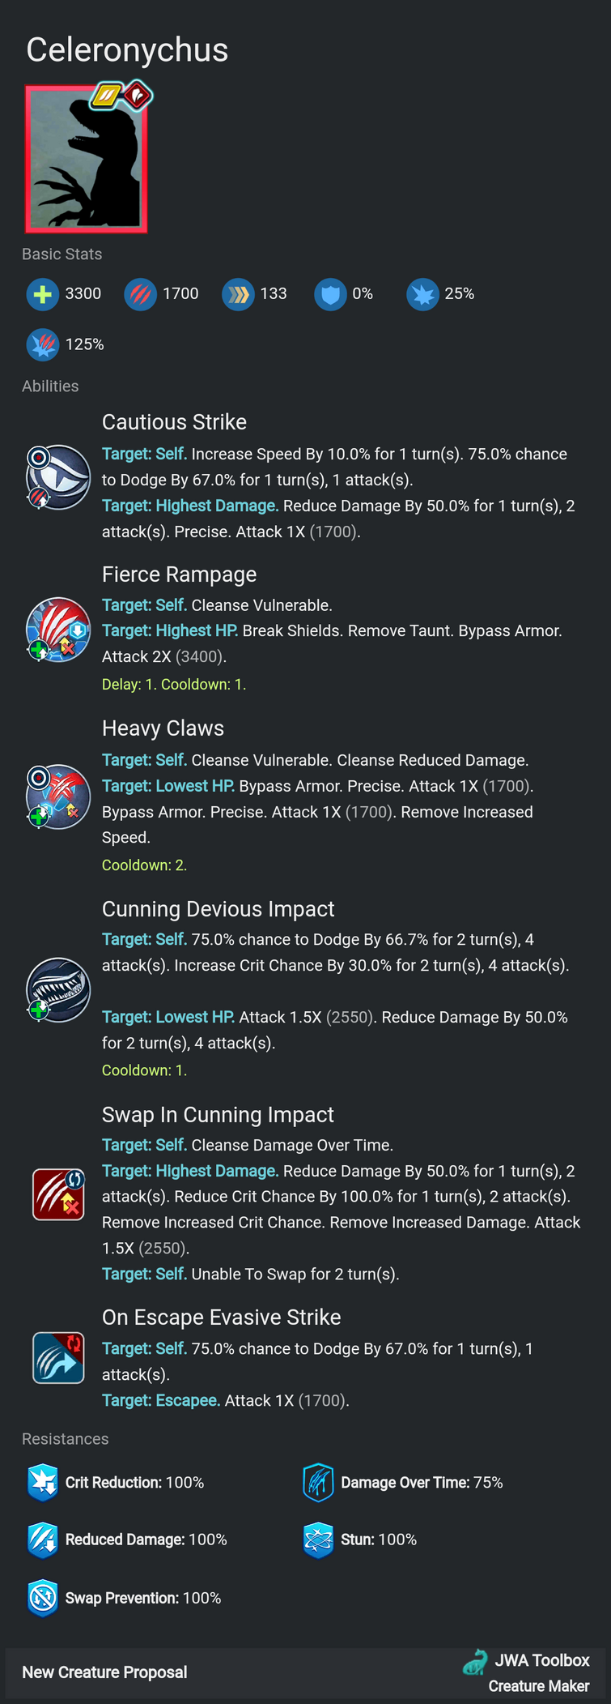Viewport: 611px width, 1704px height.
Task: Select the Fierce Rampage ability icon
Action: [x=57, y=630]
